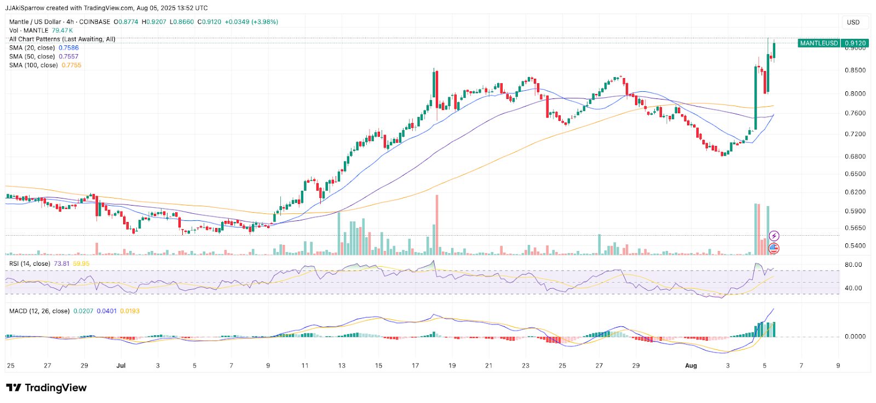Screen dimensions: 876x403
Task: Click the TradingView logo at bottom left
Action: [x=47, y=388]
